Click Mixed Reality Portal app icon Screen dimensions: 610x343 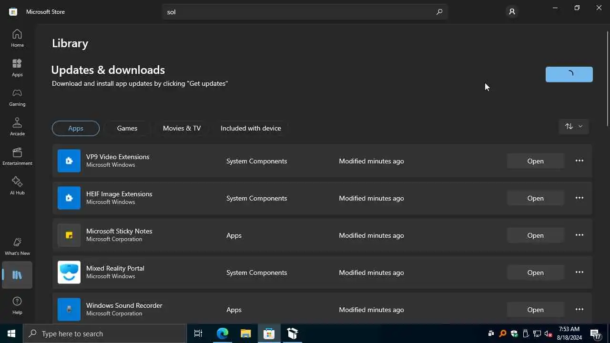pos(69,272)
